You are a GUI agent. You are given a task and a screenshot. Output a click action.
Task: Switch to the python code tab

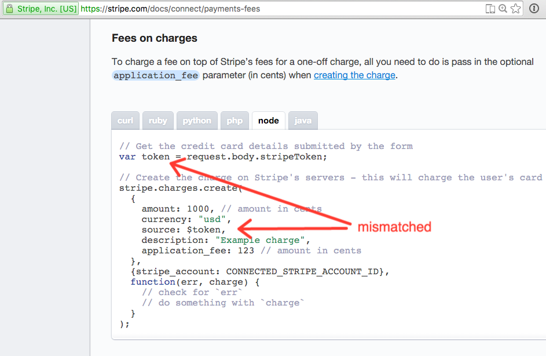[197, 121]
